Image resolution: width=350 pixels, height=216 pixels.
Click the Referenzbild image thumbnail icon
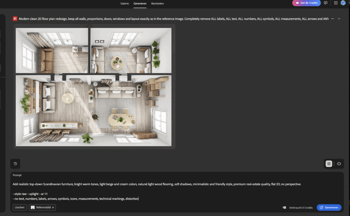(x=33, y=207)
